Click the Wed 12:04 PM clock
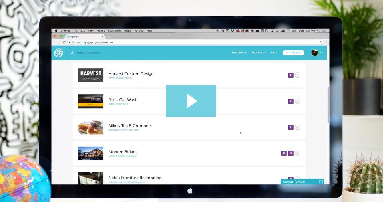 pos(307,30)
